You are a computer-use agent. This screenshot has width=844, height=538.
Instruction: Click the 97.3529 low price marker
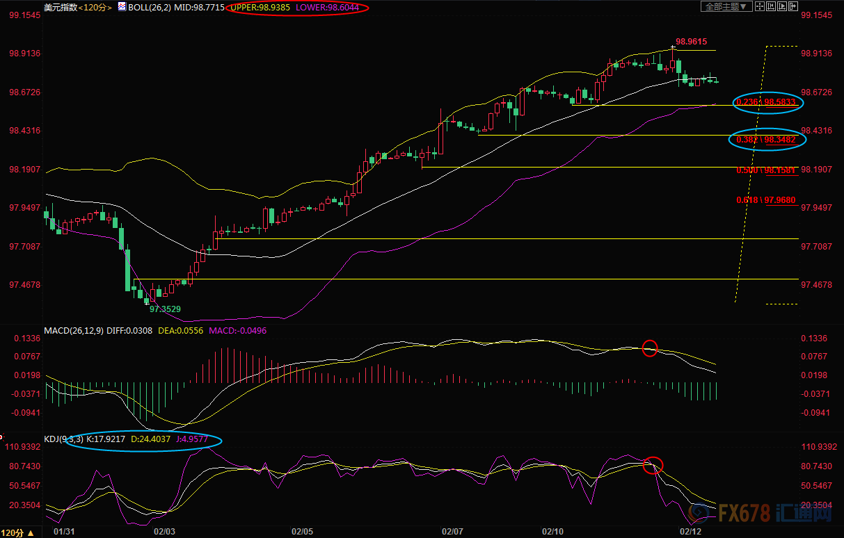tap(164, 308)
